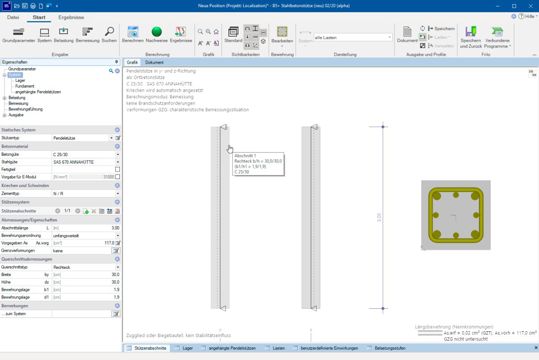Viewport: 539px width, 360px height.
Task: Toggle the 2D/3D view icon
Action: click(532, 73)
